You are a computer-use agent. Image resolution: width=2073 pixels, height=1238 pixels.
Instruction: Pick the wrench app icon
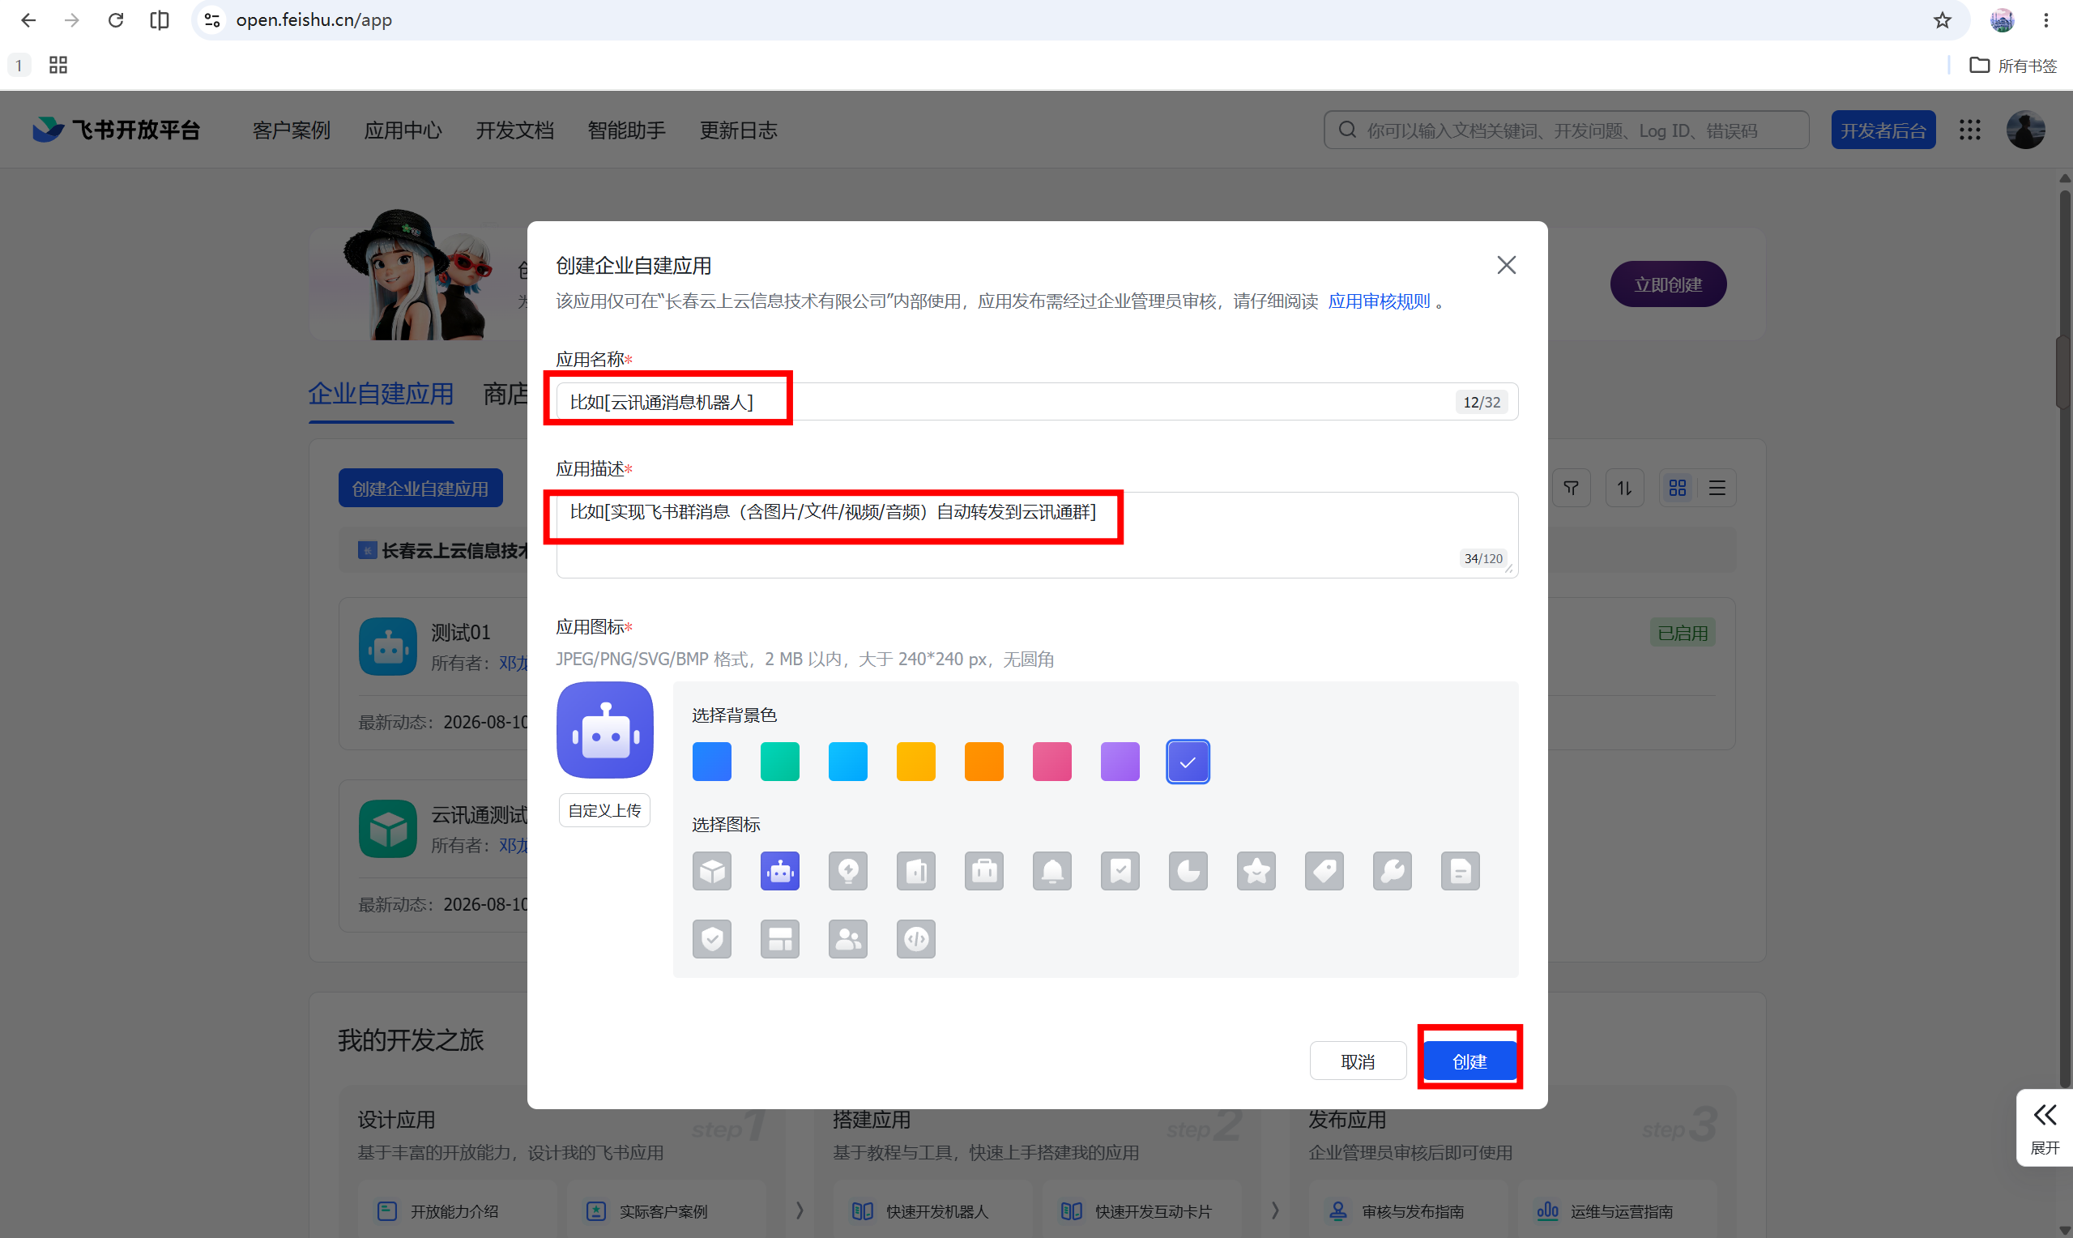click(x=1393, y=871)
